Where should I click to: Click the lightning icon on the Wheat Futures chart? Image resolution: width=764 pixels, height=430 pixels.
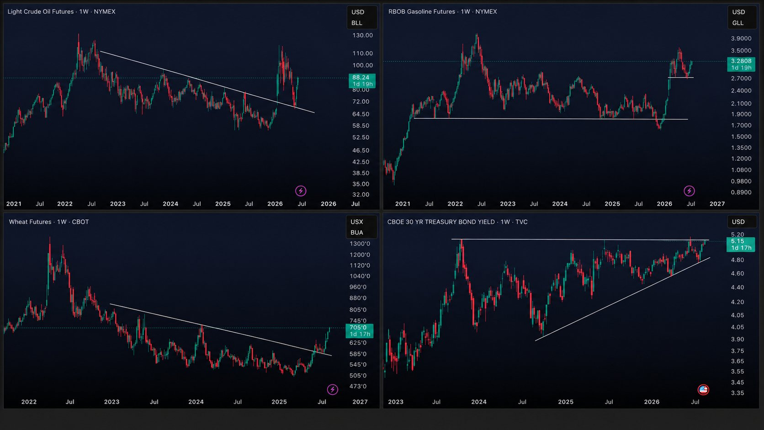click(333, 389)
